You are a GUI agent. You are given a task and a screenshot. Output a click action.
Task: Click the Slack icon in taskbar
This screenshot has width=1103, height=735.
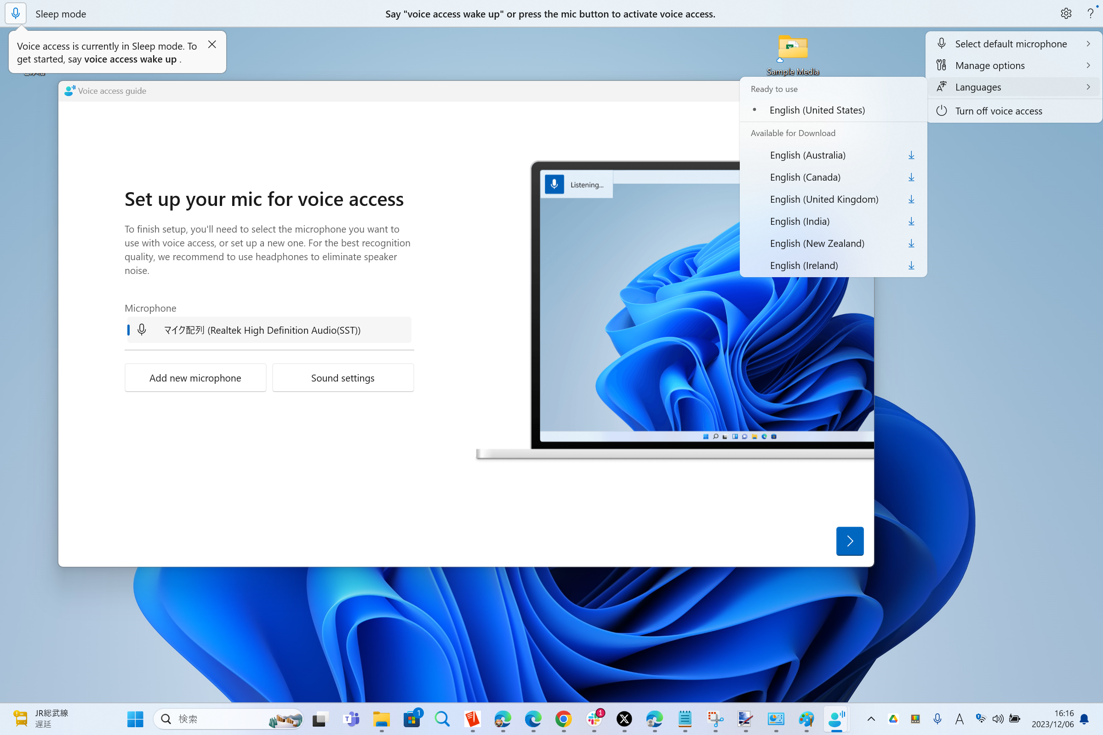coord(594,718)
